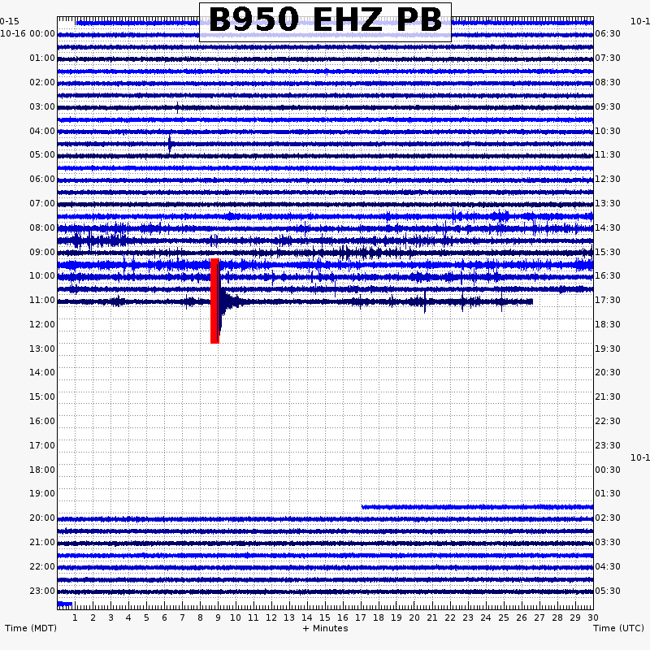Screen dimensions: 650x650
Task: Click the '10-16 00:00' MDT time label
Action: pyautogui.click(x=28, y=33)
